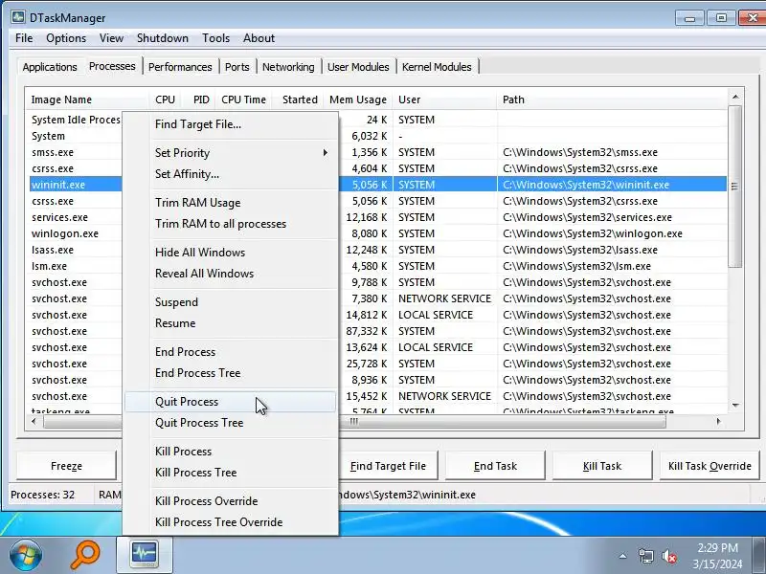This screenshot has width=766, height=574.
Task: Switch to the Performances tab
Action: 180,67
